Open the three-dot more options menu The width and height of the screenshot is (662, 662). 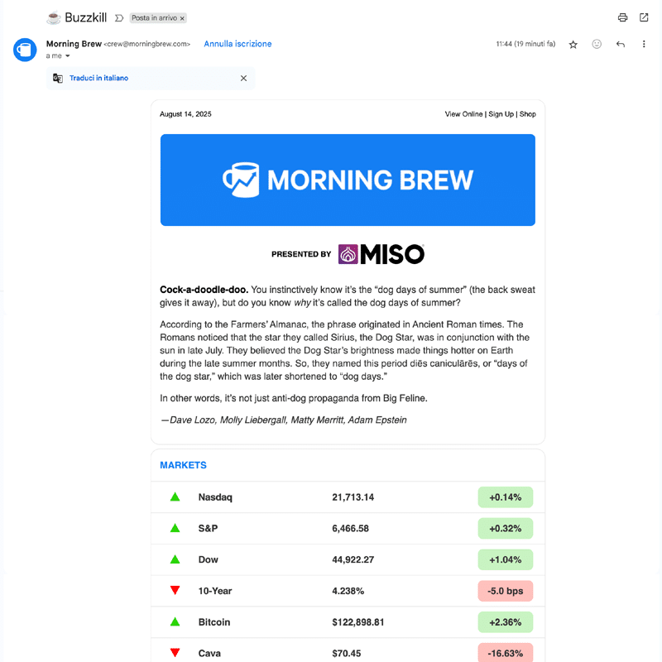click(644, 45)
